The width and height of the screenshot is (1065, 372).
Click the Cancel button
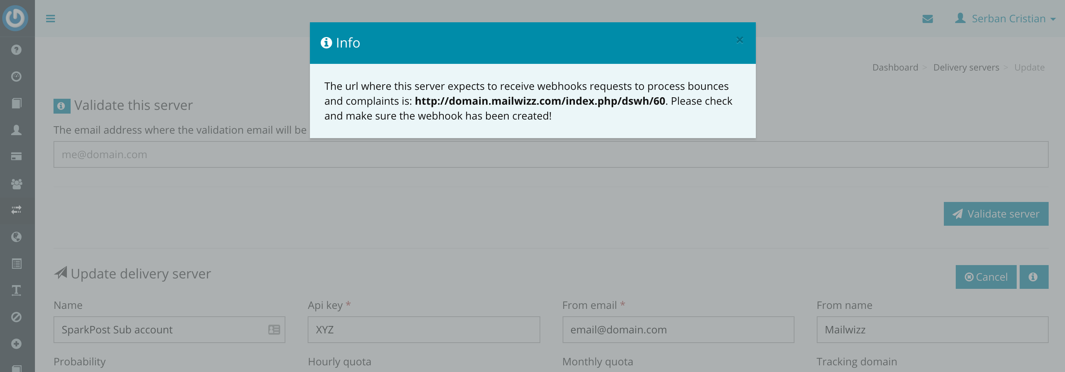pos(985,277)
